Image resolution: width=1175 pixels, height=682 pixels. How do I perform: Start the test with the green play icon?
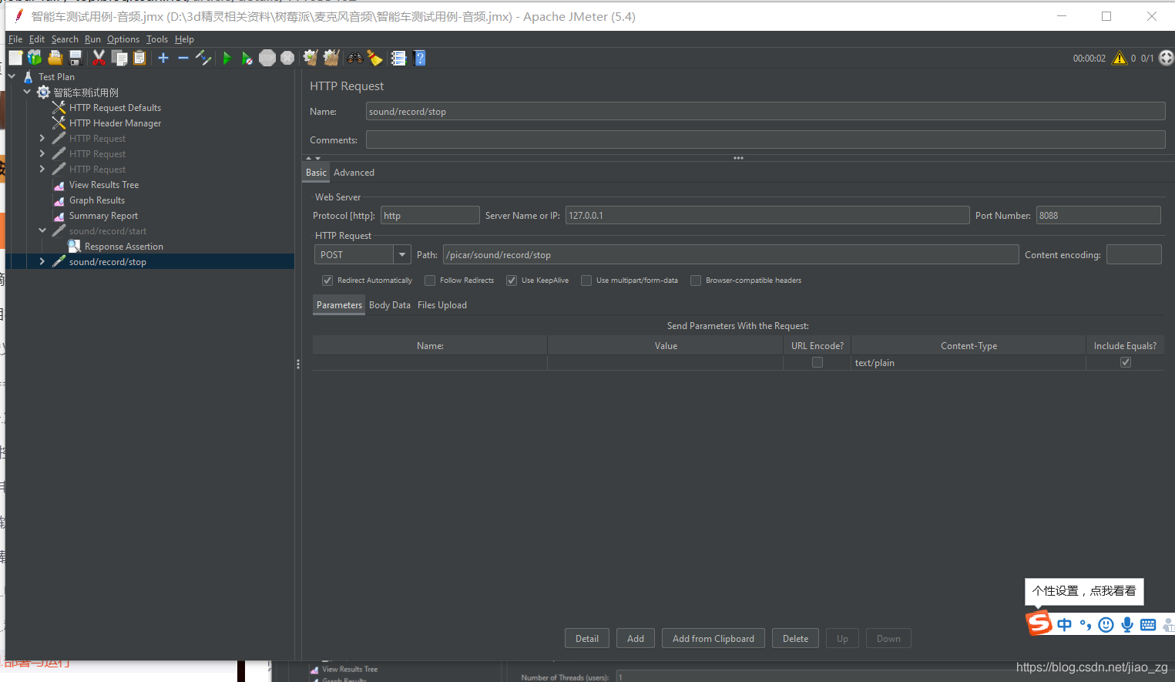(x=227, y=58)
